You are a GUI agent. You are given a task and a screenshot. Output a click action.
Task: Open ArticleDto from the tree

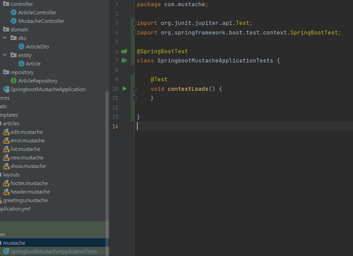[x=37, y=46]
